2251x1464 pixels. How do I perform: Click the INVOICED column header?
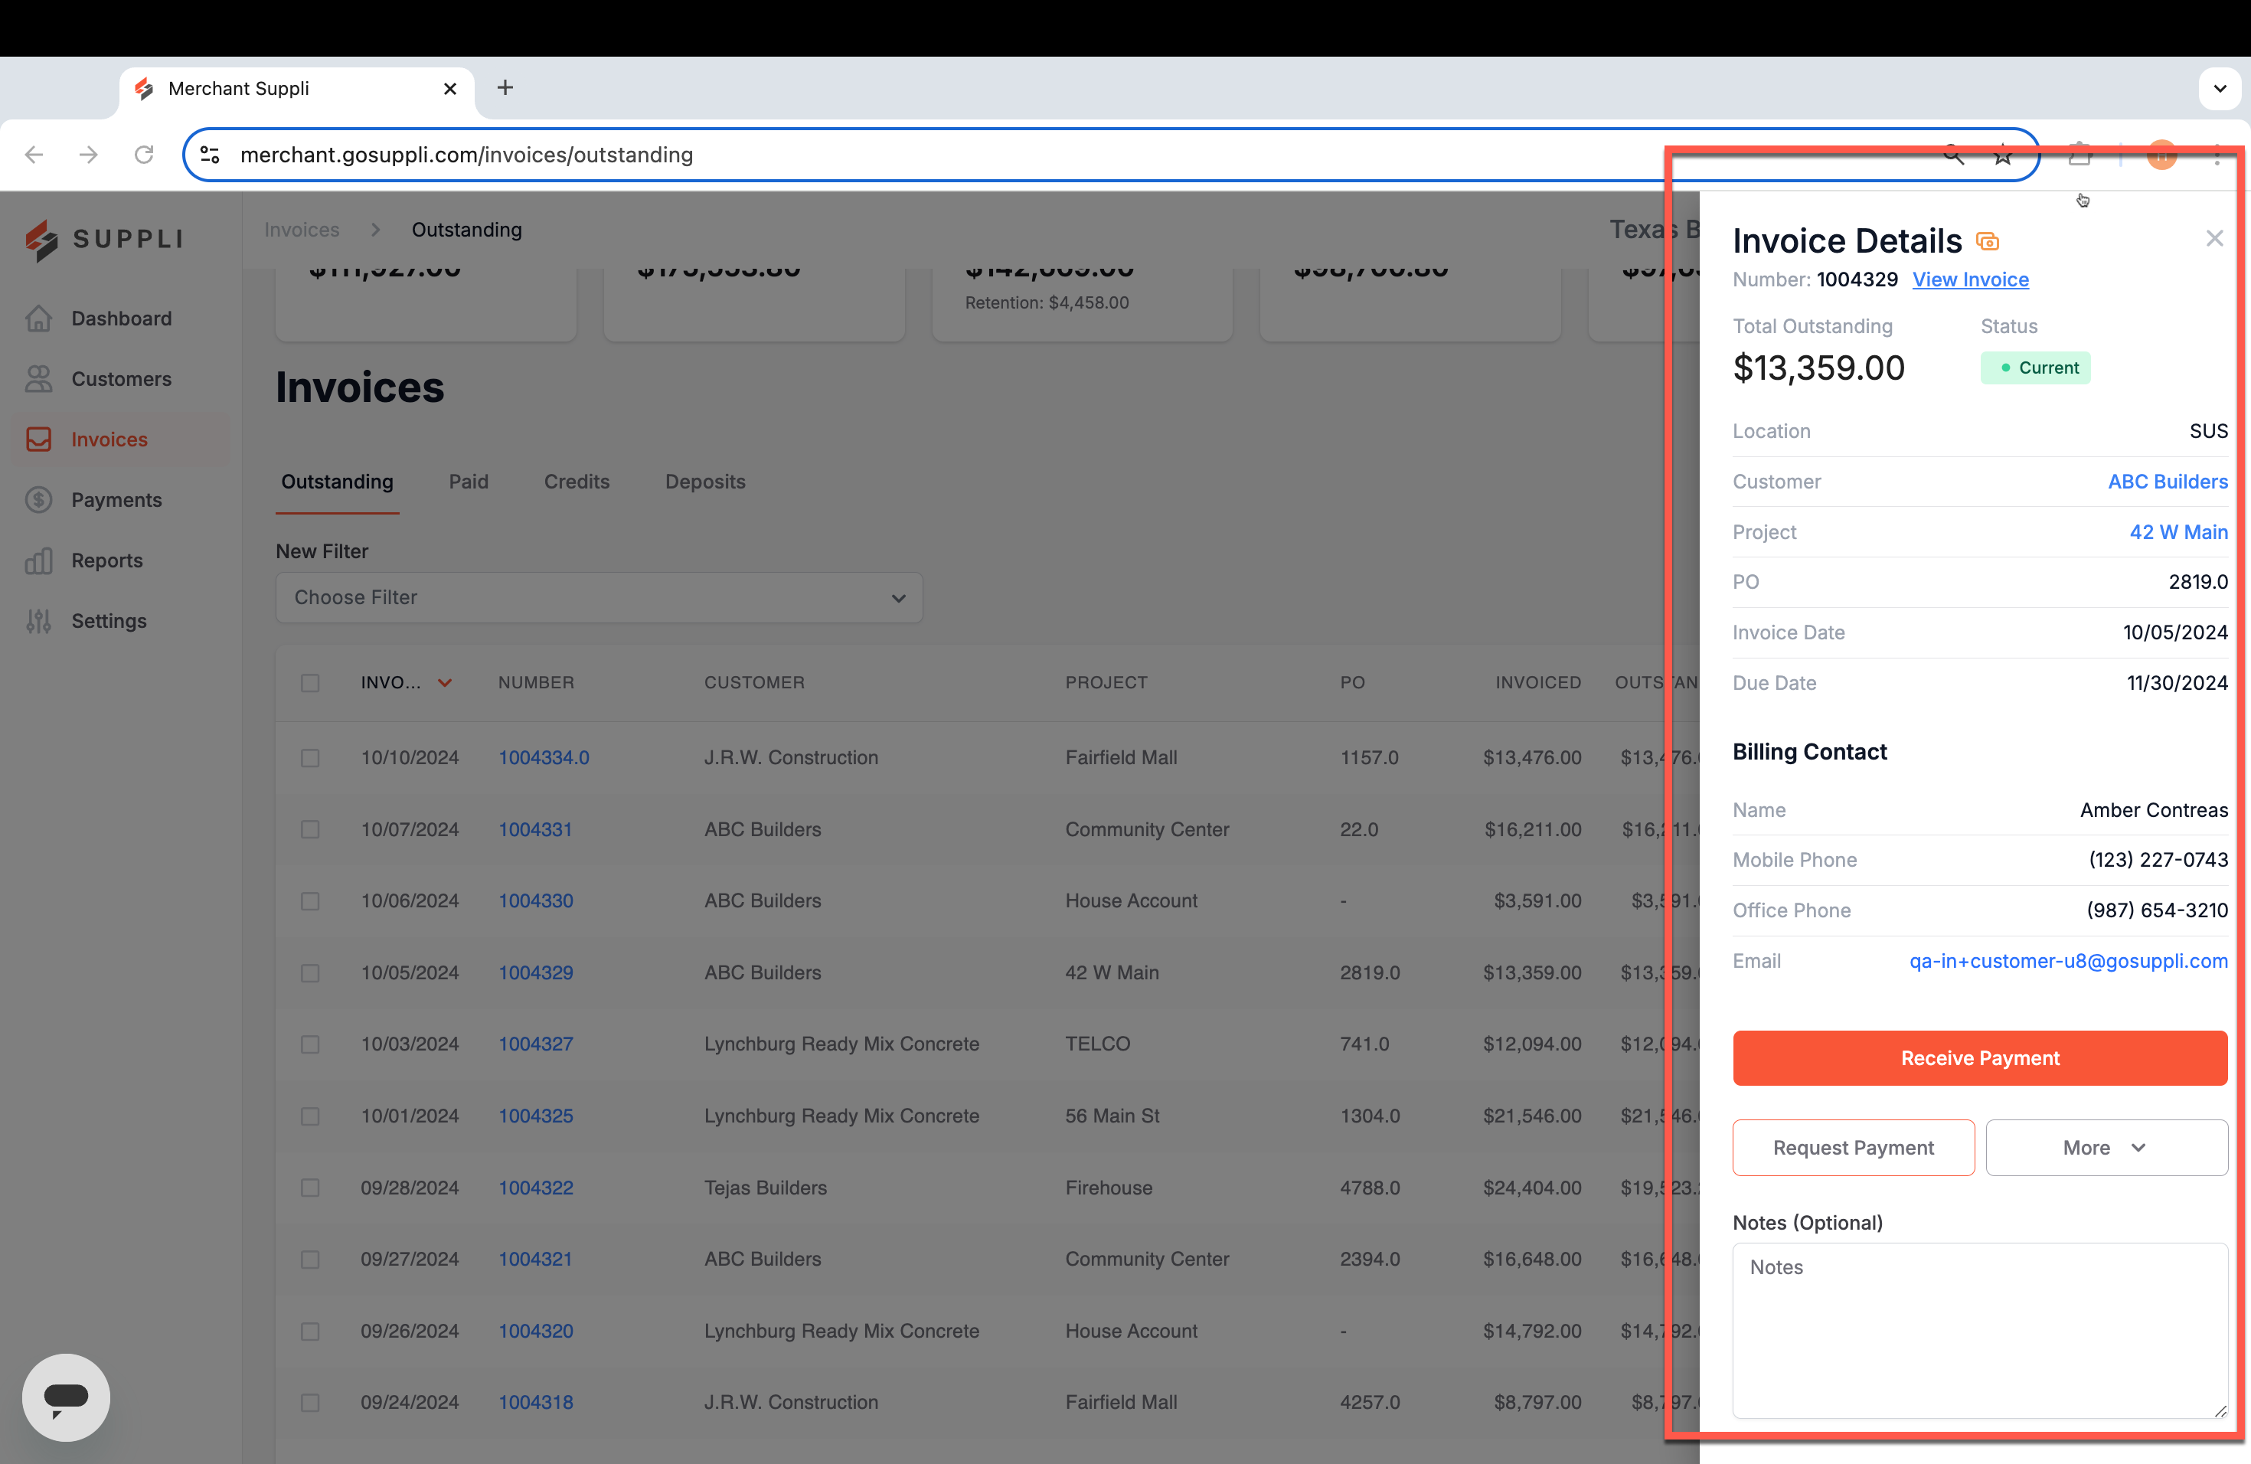(x=1538, y=683)
